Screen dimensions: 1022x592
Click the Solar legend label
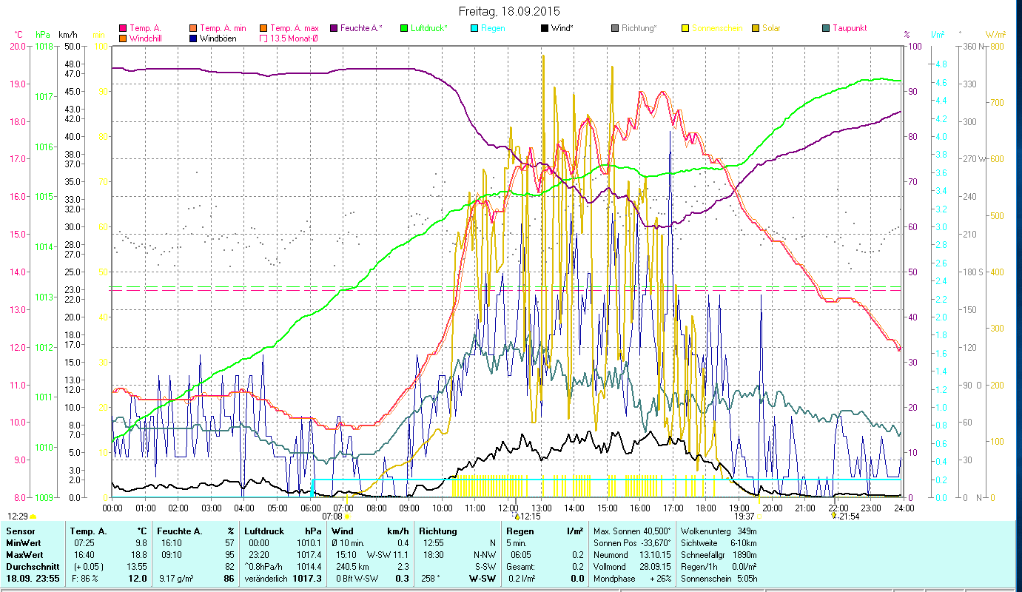tap(771, 29)
